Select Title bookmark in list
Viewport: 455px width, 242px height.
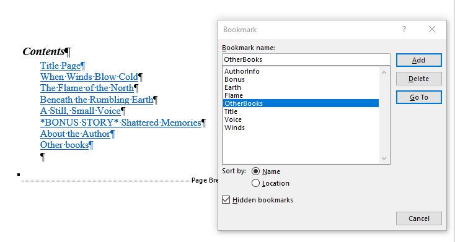301,111
